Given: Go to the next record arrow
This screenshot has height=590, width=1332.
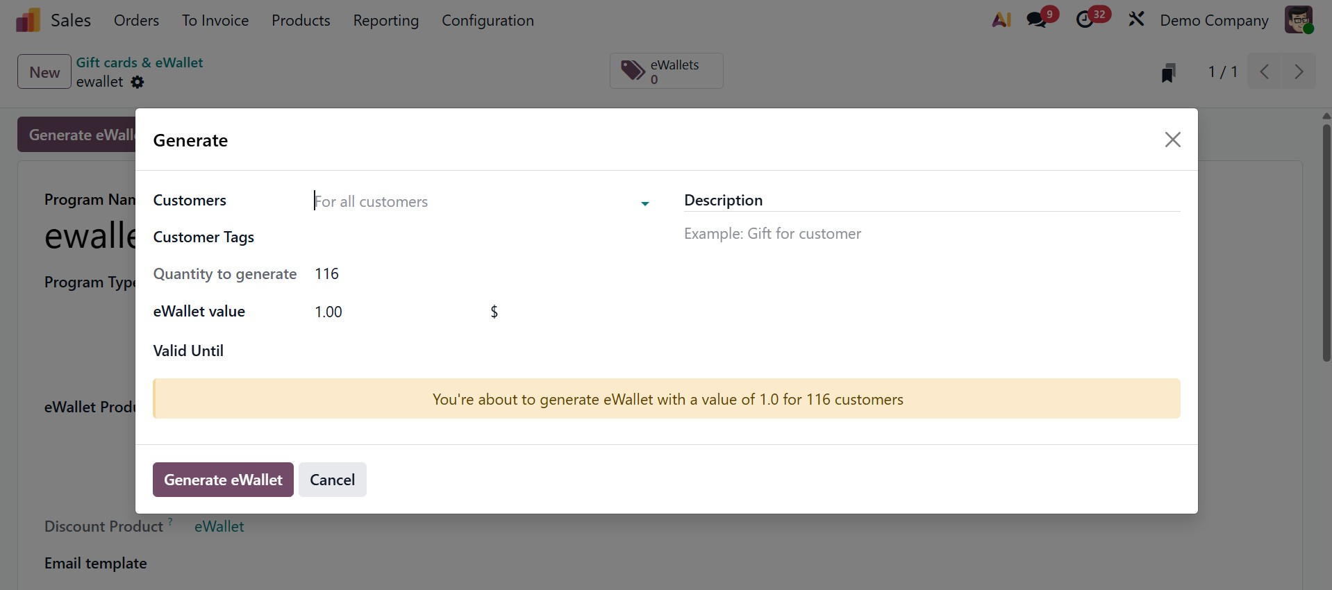Looking at the screenshot, I should (1298, 71).
